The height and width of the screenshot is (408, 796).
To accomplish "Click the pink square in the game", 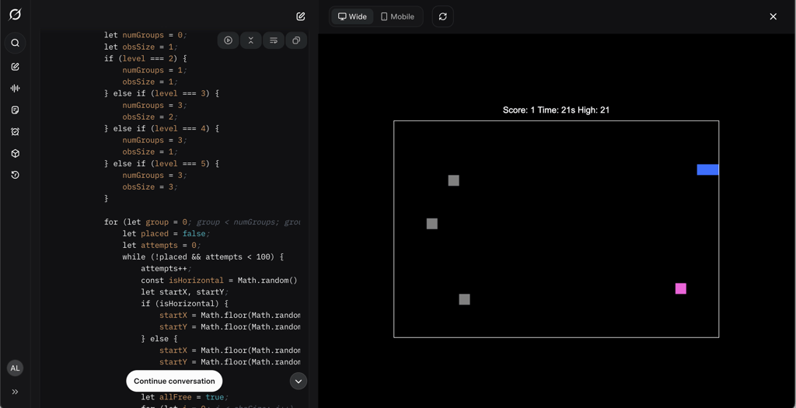I will tap(681, 289).
